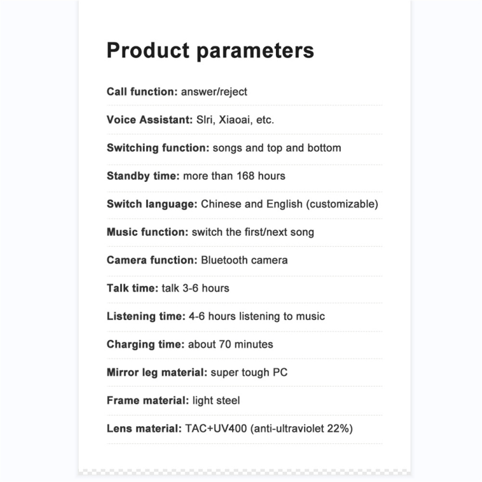The height and width of the screenshot is (482, 482).
Task: Click the "Charging time:" label
Action: (x=145, y=344)
